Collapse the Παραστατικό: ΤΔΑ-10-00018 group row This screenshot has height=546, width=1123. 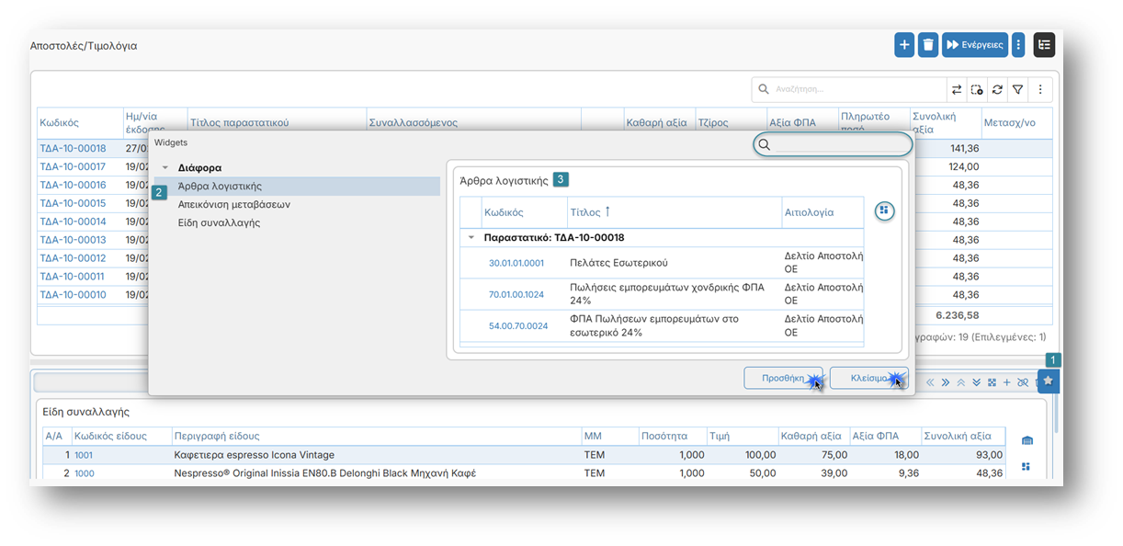(471, 237)
